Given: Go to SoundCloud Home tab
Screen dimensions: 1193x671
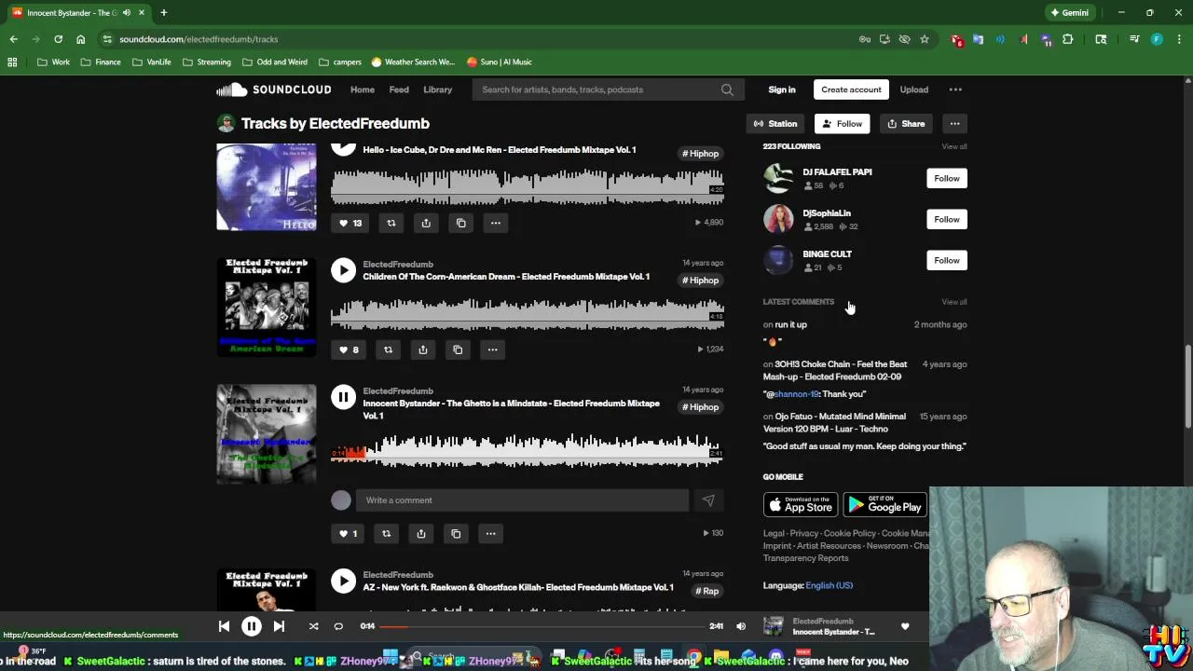Looking at the screenshot, I should pos(362,89).
